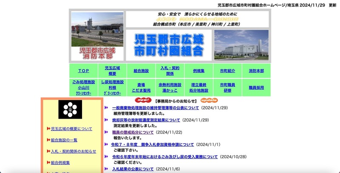Click the purple arrow beside 入札結果の公表について
The width and height of the screenshot is (340, 173).
(x=107, y=169)
